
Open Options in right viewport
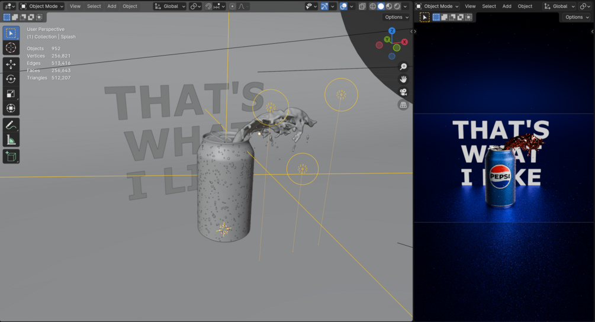click(x=577, y=17)
